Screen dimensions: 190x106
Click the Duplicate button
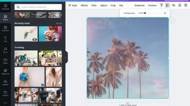[140, 5]
